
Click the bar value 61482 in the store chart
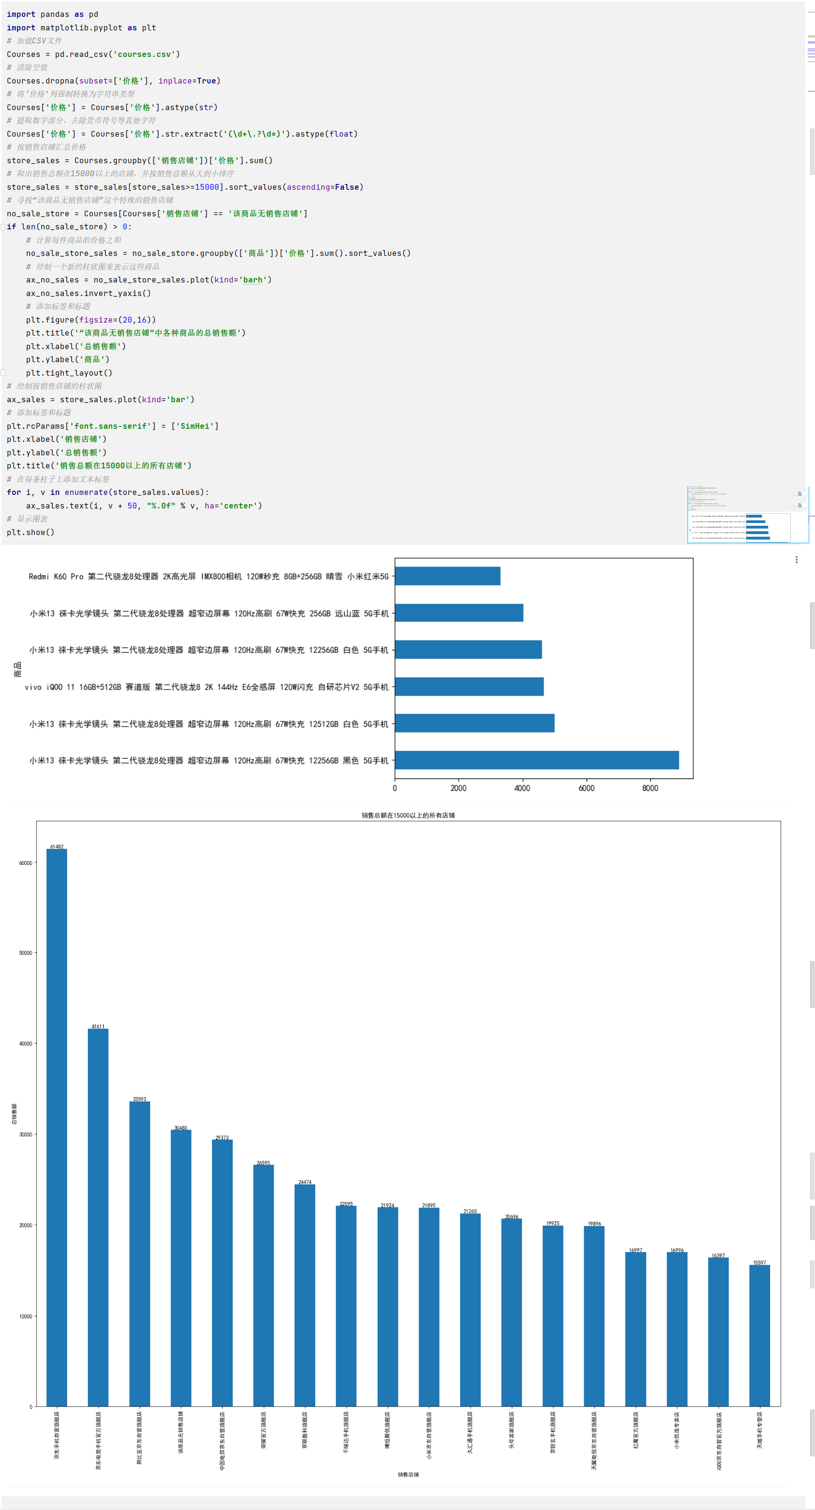(x=57, y=847)
